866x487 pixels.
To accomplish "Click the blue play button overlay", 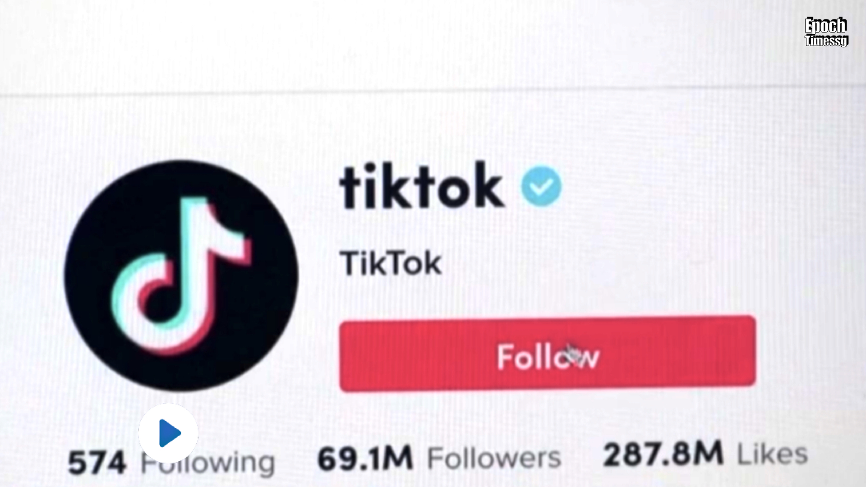I will point(168,433).
